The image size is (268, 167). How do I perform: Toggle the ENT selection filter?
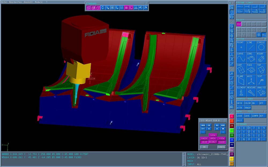coord(239,24)
